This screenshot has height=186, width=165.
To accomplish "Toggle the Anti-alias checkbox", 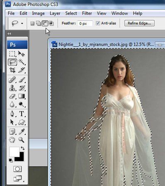I will point(98,23).
